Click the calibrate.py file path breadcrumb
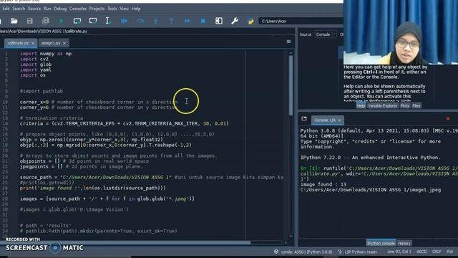 pos(44,32)
